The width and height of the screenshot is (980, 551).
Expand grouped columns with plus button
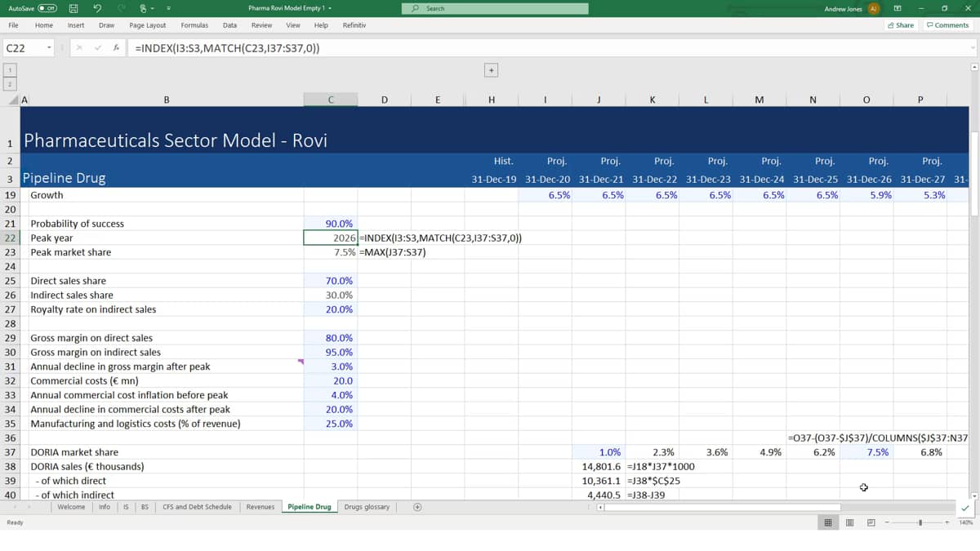click(x=491, y=70)
